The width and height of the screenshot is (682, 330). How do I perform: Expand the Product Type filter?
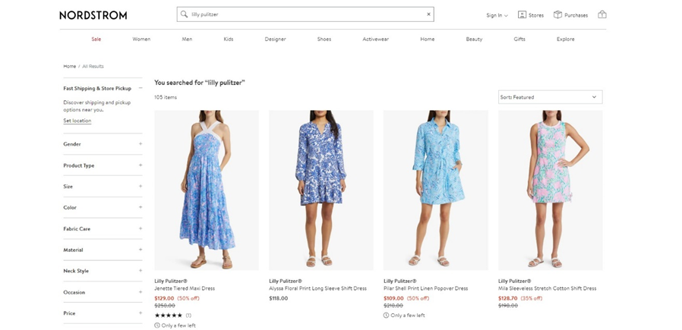(141, 165)
